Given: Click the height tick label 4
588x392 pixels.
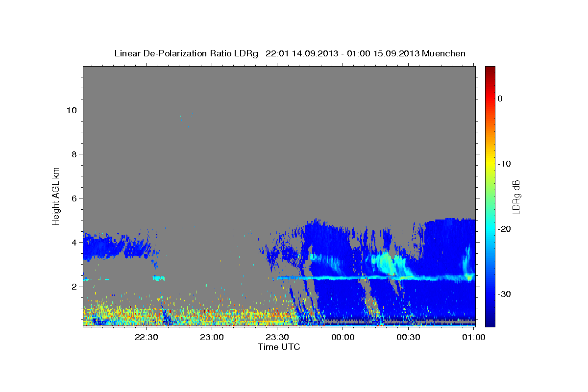Looking at the screenshot, I should [73, 242].
